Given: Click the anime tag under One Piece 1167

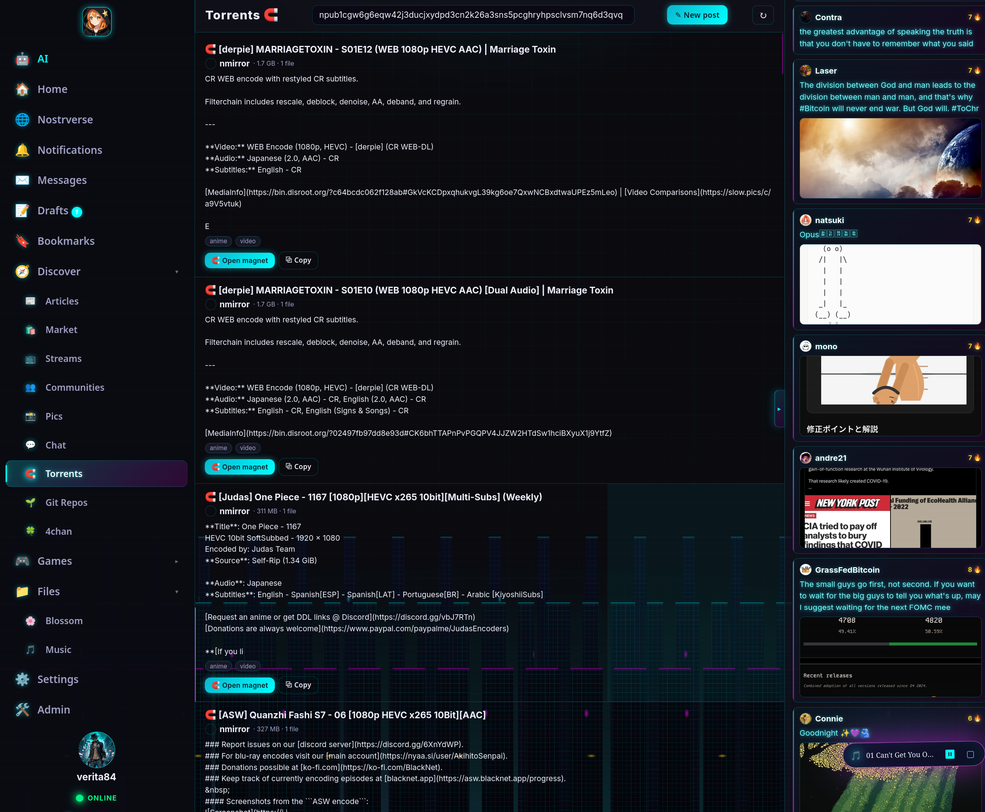Looking at the screenshot, I should [x=218, y=666].
